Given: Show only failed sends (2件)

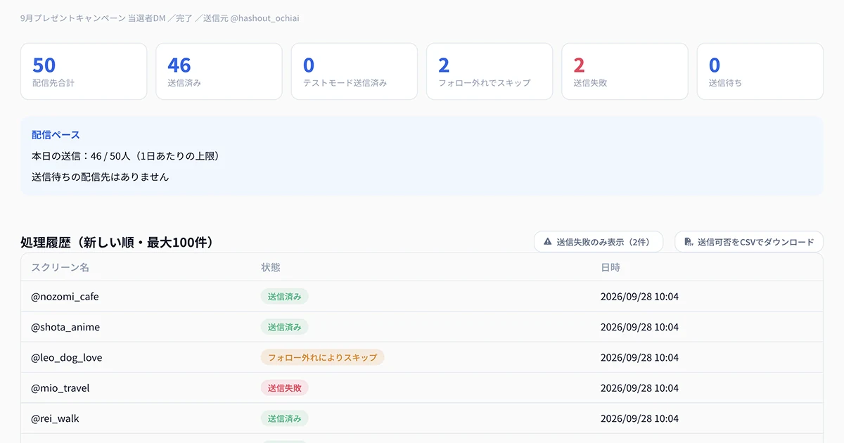Looking at the screenshot, I should point(599,242).
